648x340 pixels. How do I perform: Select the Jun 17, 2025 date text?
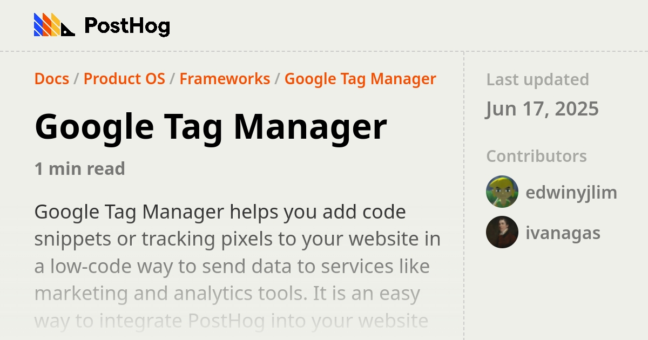(542, 108)
